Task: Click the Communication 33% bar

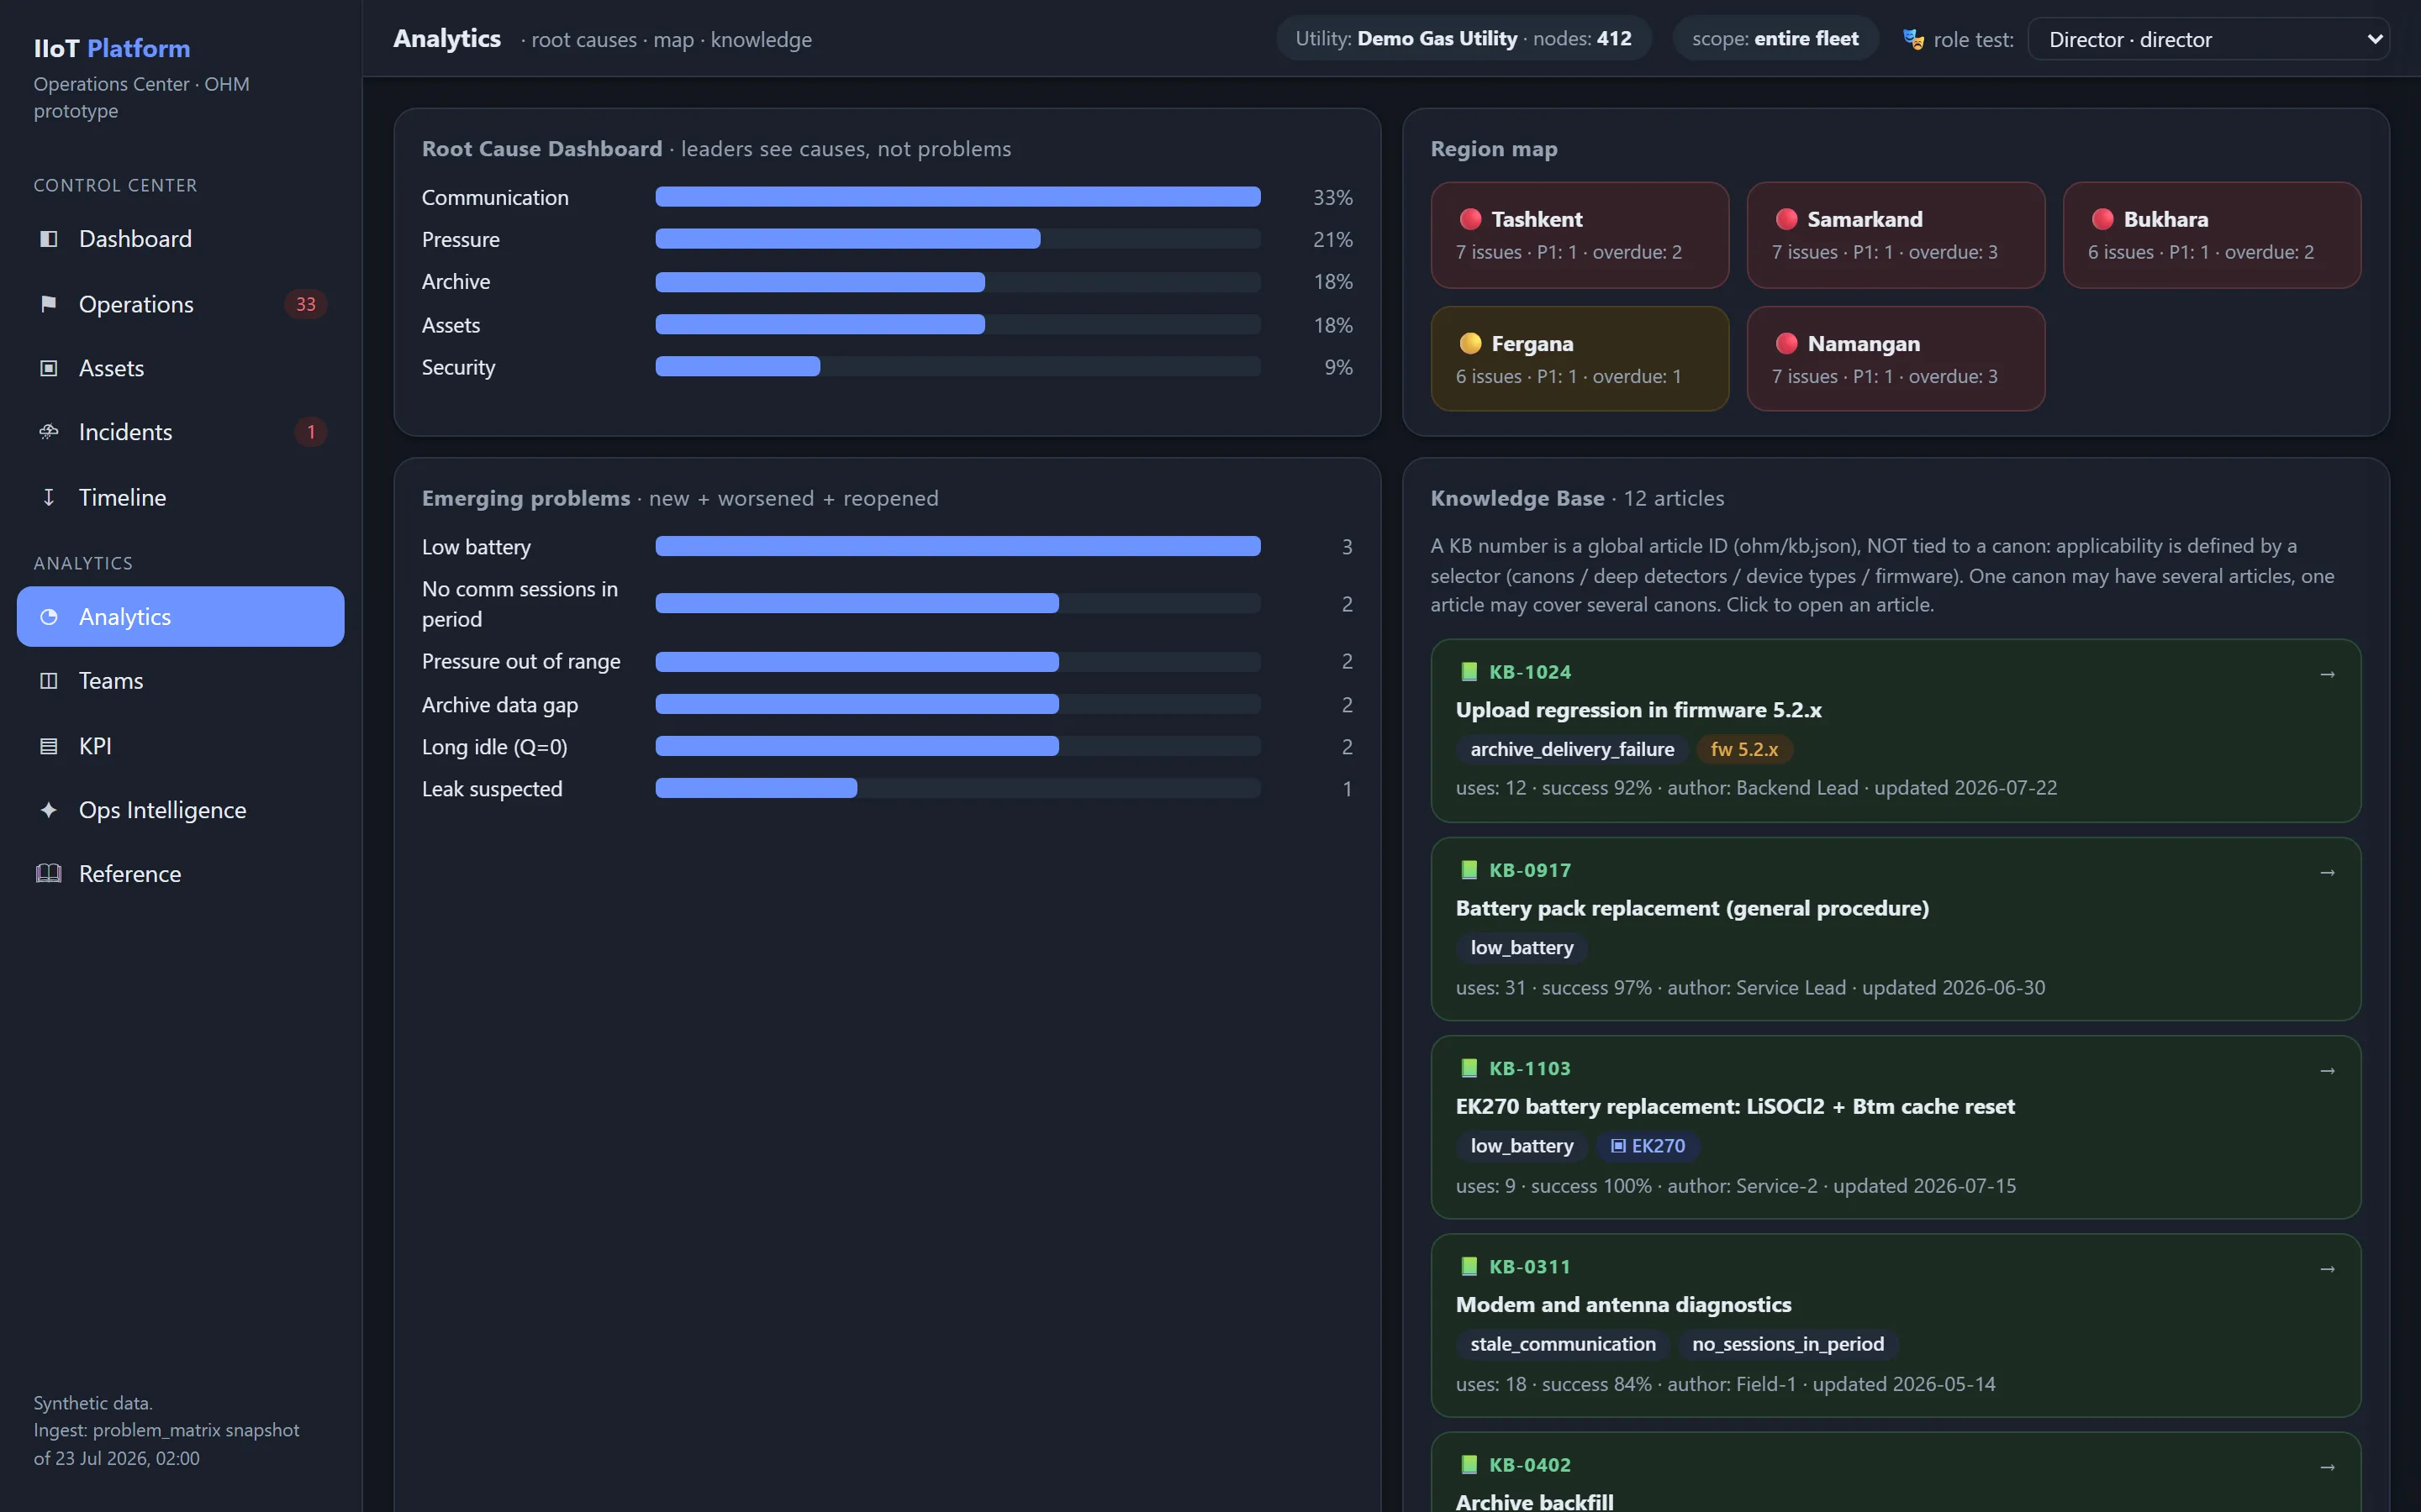Action: (957, 197)
